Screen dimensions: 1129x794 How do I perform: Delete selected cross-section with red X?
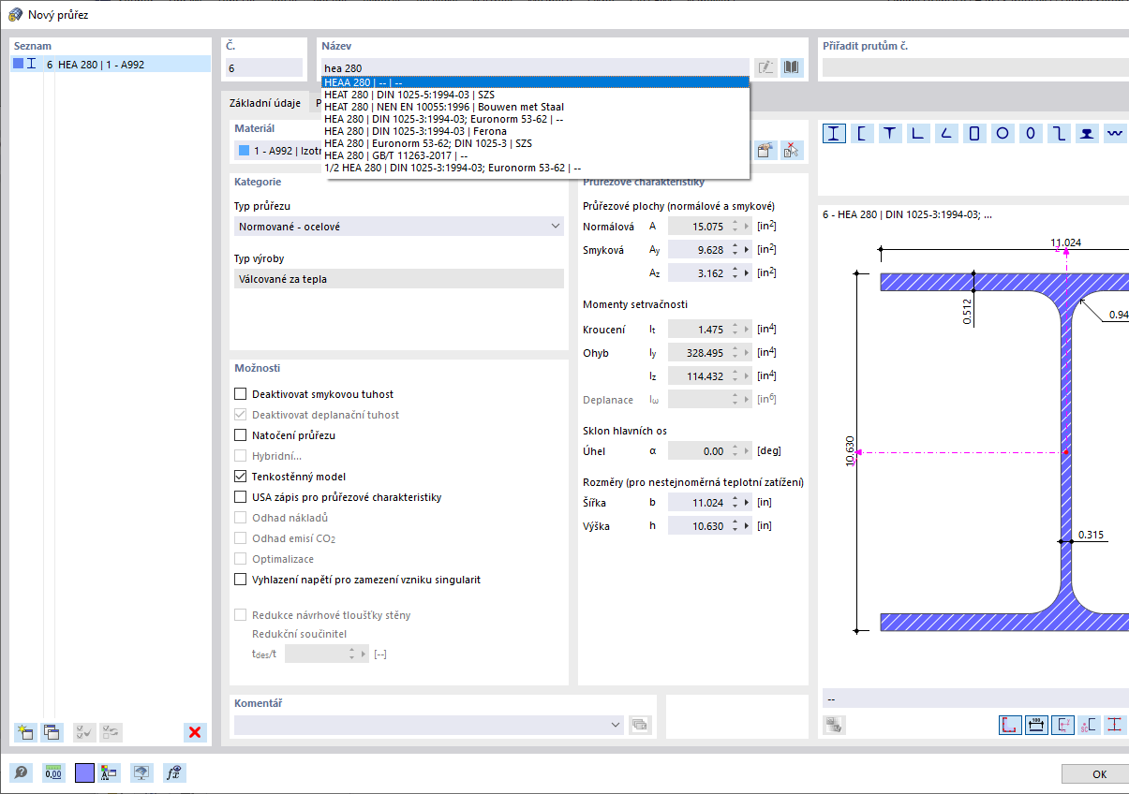(x=195, y=732)
